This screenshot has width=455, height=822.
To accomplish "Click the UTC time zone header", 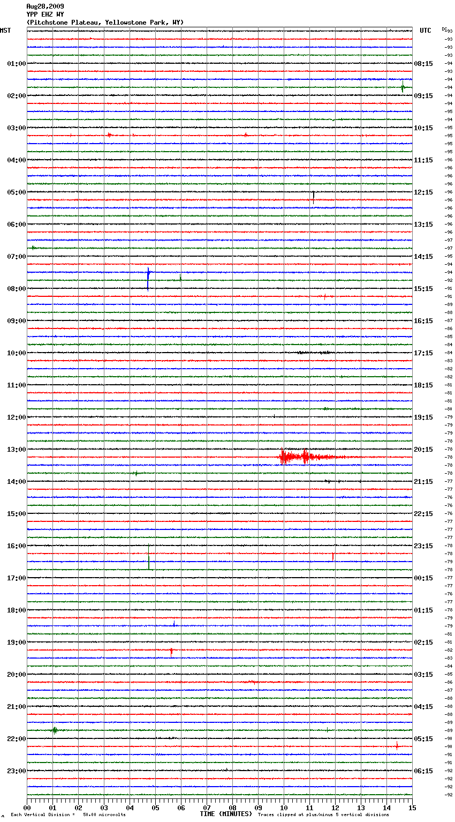I will tap(426, 31).
